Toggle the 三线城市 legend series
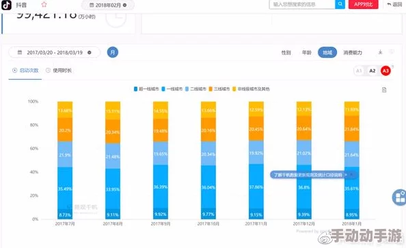This screenshot has height=248, width=406. (219, 89)
